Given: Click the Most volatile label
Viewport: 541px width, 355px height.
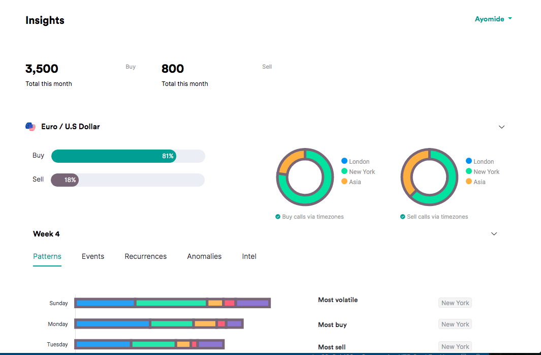Looking at the screenshot, I should click(338, 300).
